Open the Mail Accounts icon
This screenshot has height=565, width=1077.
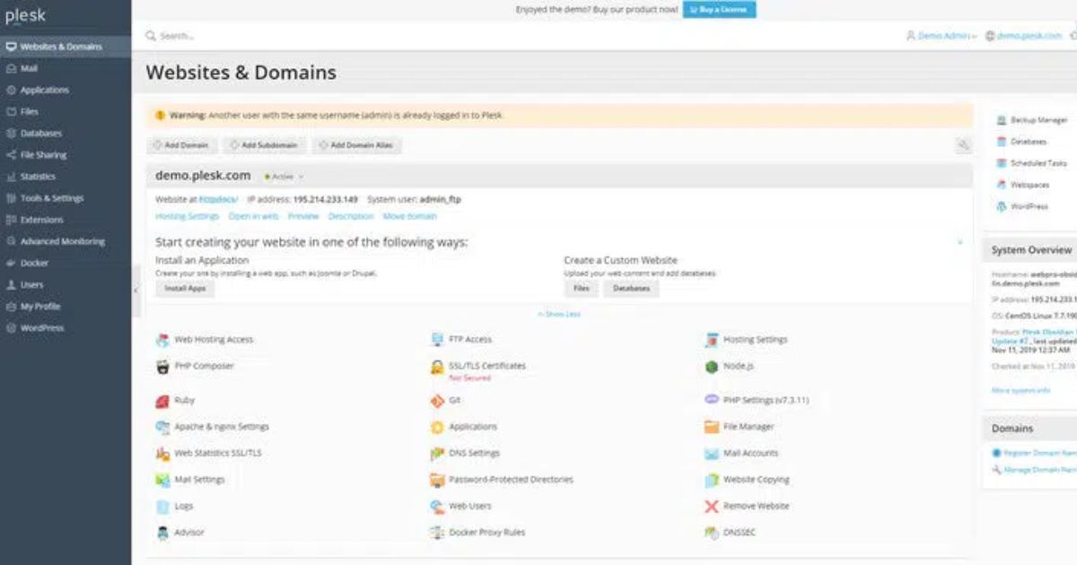(712, 454)
